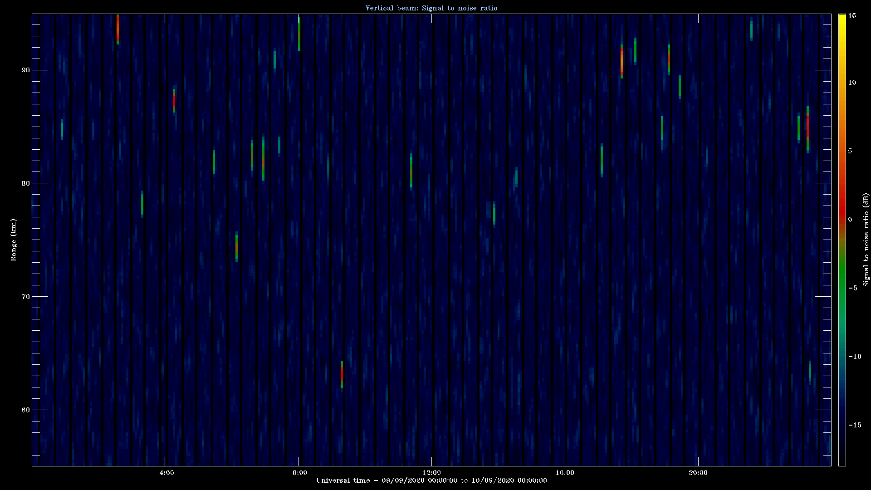Click the colorbar value -5

852,288
